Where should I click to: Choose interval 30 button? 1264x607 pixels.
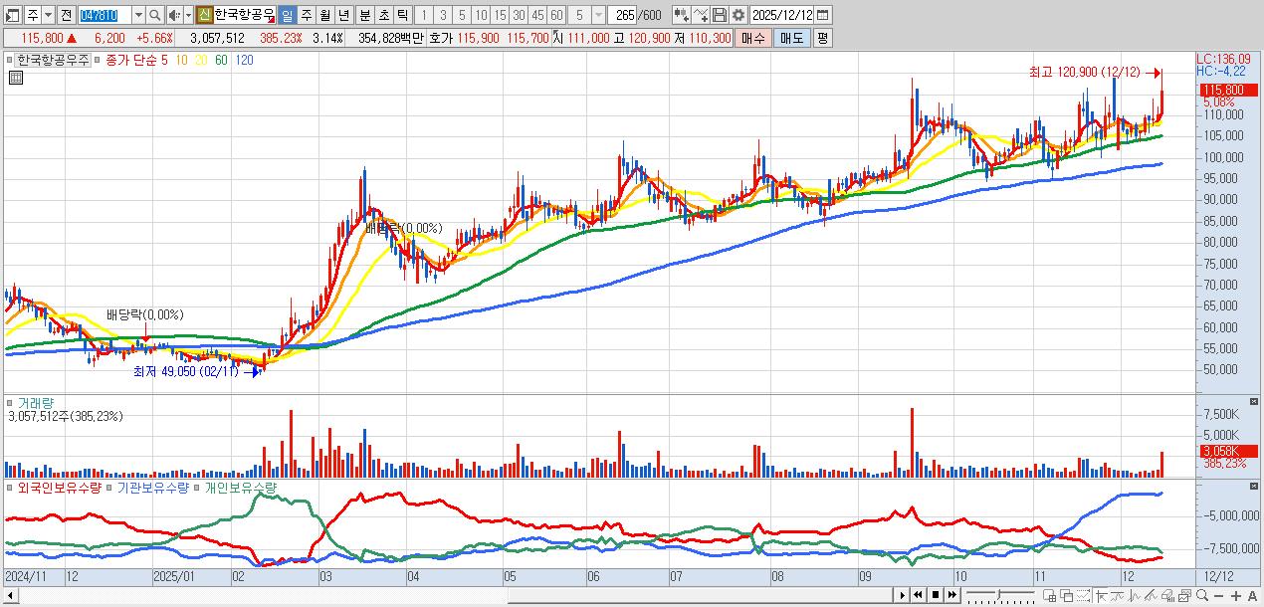tap(519, 15)
